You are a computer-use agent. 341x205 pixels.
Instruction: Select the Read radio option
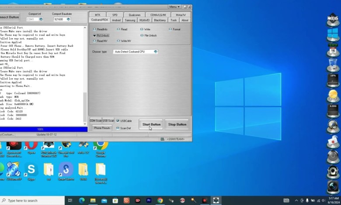point(122,29)
